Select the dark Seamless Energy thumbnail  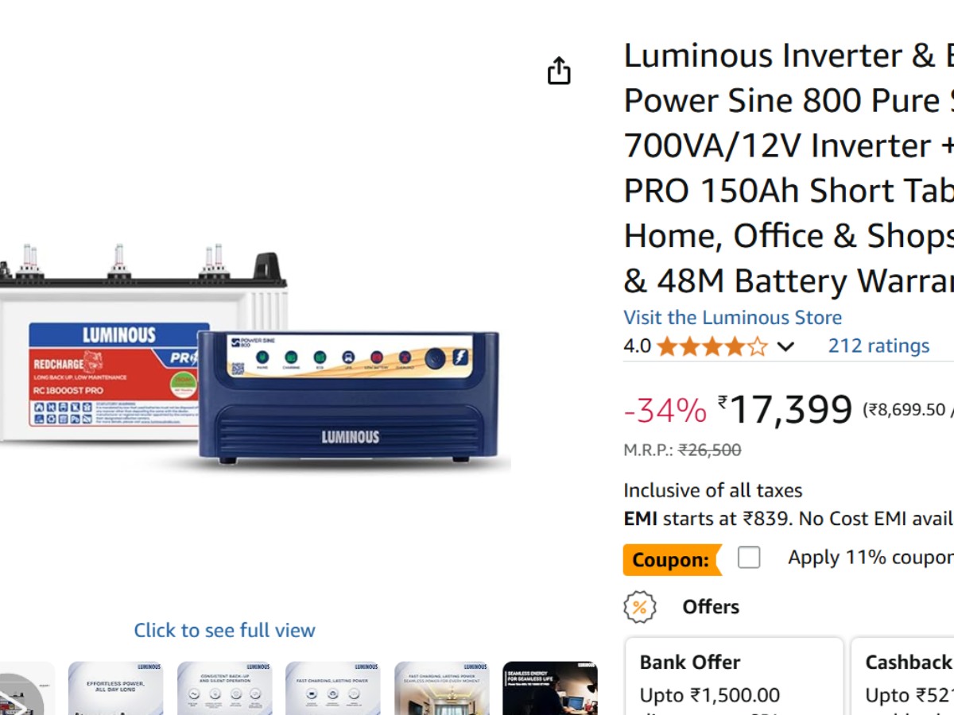[550, 688]
